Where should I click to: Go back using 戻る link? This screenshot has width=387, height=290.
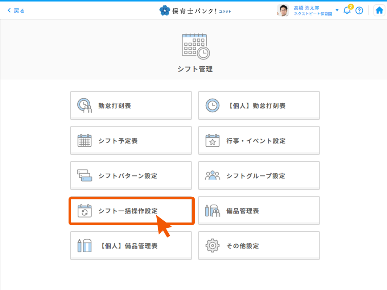click(x=16, y=11)
